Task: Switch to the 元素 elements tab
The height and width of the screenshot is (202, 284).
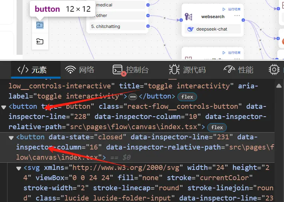Action: (36, 70)
